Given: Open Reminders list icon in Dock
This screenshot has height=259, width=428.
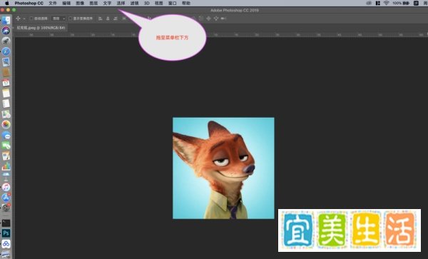Looking at the screenshot, I should coord(6,103).
